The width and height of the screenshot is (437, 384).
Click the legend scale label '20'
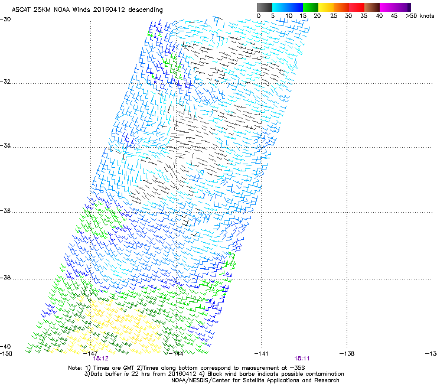click(317, 16)
